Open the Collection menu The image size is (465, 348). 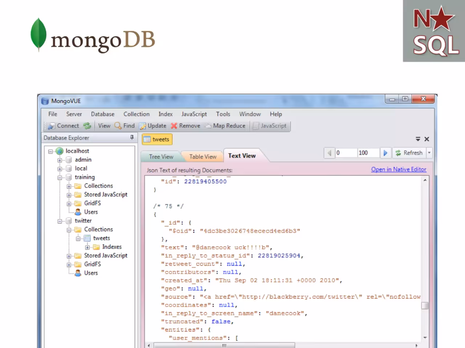136,114
